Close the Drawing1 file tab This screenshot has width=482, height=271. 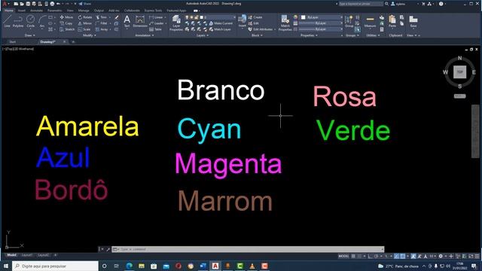point(64,42)
